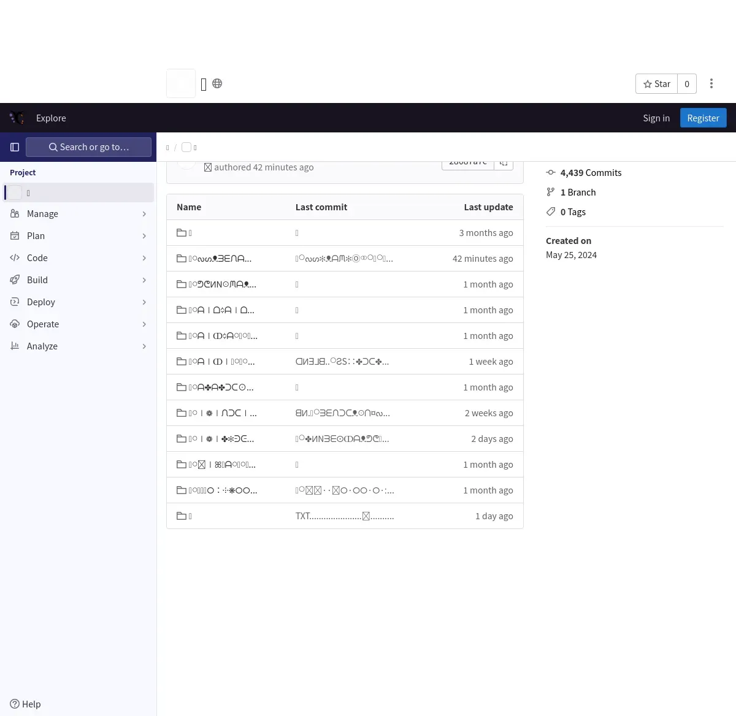Expand the Analyze section chevron
Screen dimensions: 736x716
(144, 346)
